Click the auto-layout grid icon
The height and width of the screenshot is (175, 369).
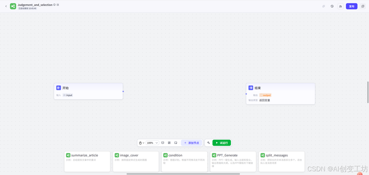coord(169,143)
